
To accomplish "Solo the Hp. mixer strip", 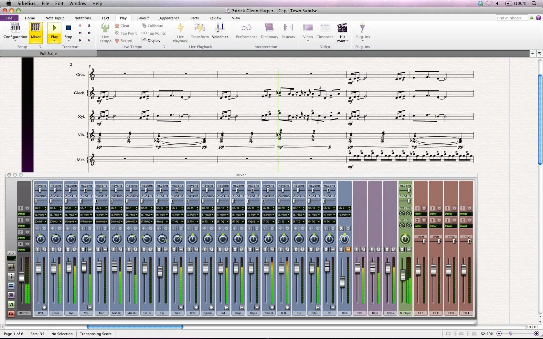I will point(159,249).
